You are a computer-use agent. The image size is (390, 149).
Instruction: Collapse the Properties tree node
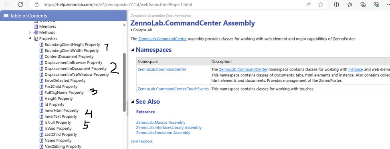click(30, 38)
